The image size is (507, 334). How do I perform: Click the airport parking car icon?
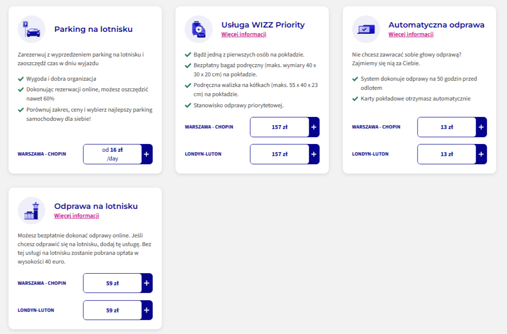coord(31,29)
